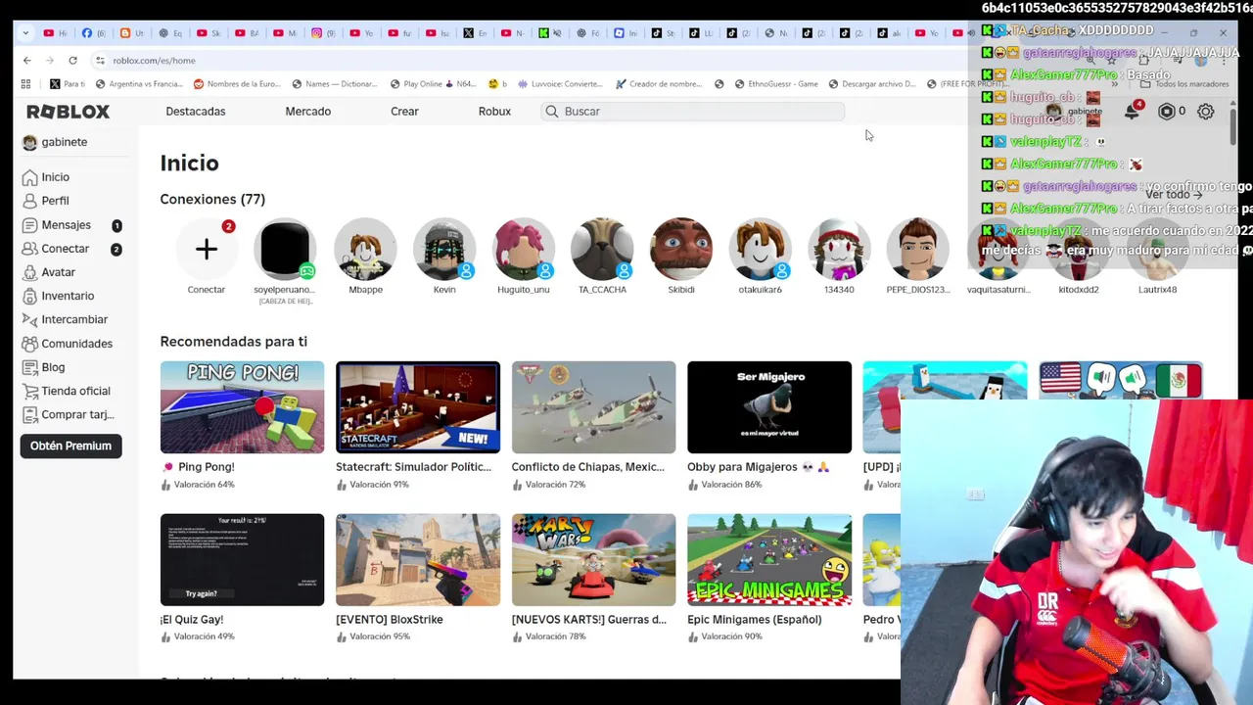The height and width of the screenshot is (705, 1253).
Task: Click the Buscar search field
Action: [692, 112]
